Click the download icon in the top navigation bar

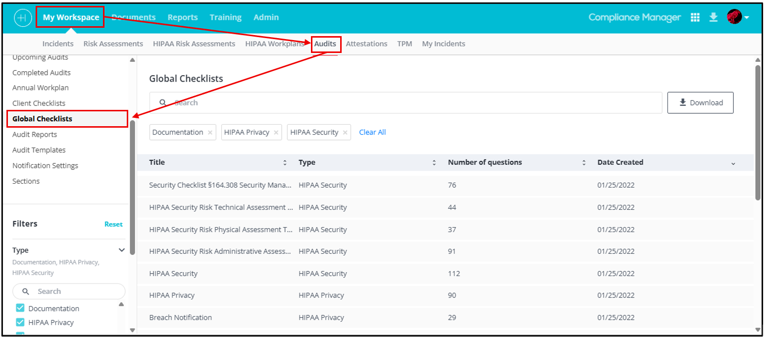pos(714,17)
